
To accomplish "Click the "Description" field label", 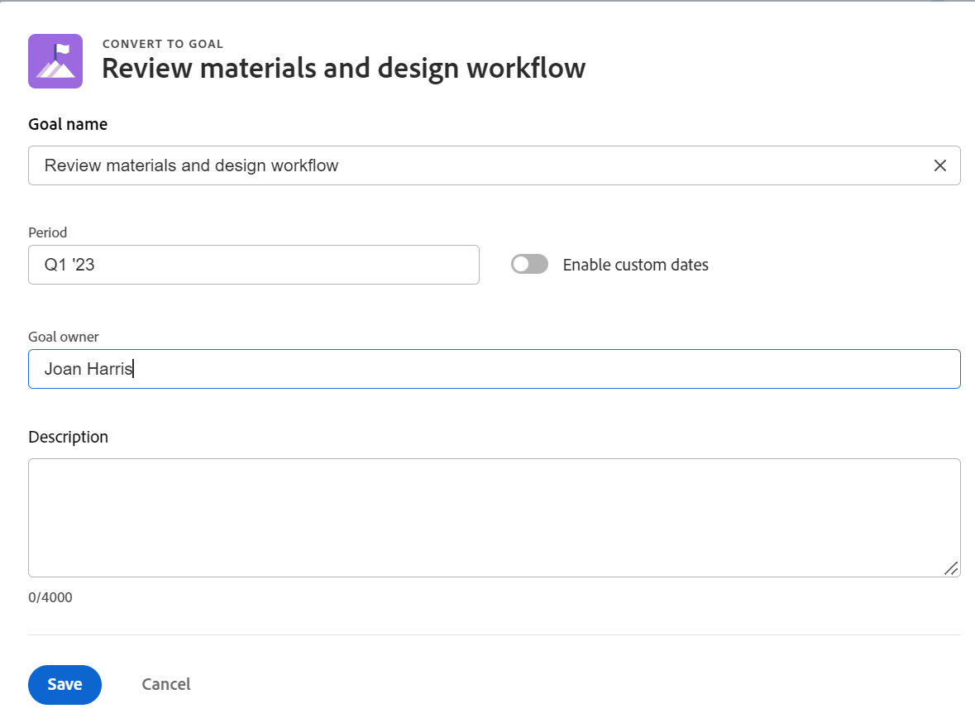I will (68, 437).
